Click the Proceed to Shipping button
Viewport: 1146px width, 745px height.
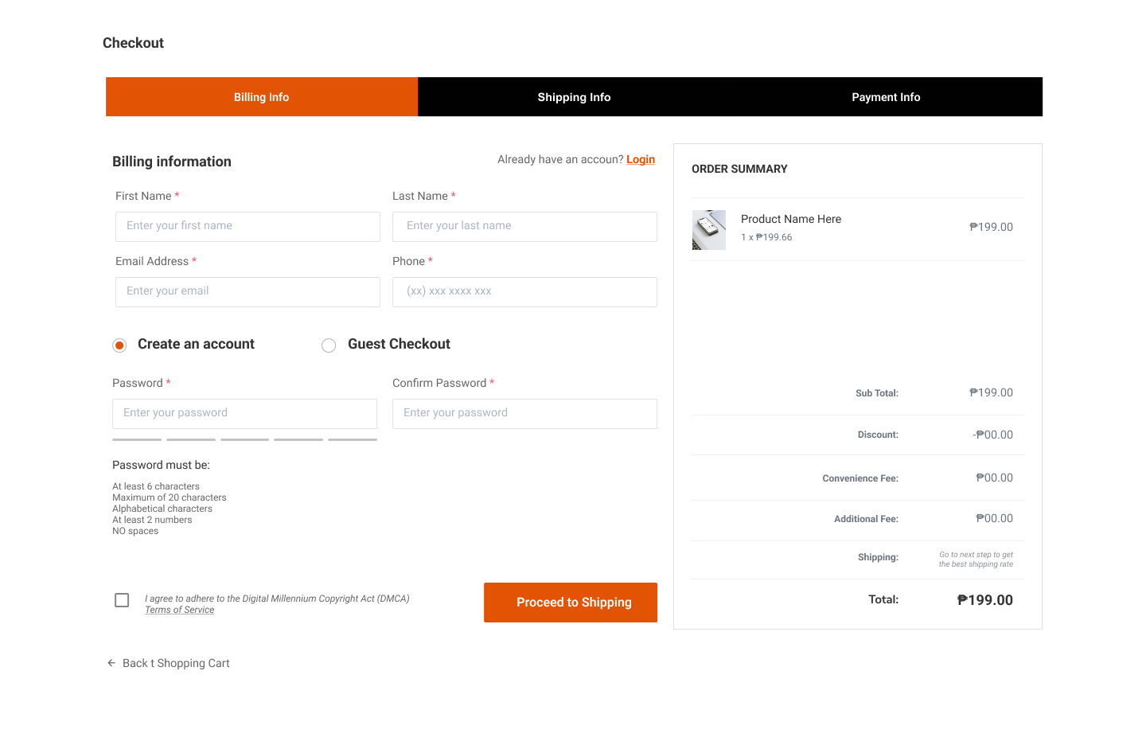(x=571, y=603)
